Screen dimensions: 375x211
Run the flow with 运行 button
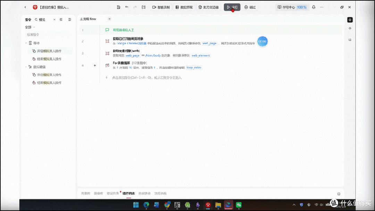[x=232, y=7]
